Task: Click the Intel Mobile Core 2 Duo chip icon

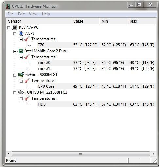Action: click(21, 51)
